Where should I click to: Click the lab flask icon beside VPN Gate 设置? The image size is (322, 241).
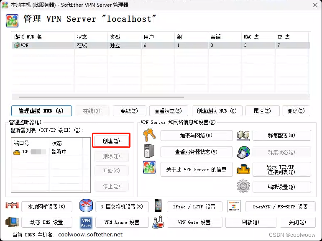(x=158, y=222)
